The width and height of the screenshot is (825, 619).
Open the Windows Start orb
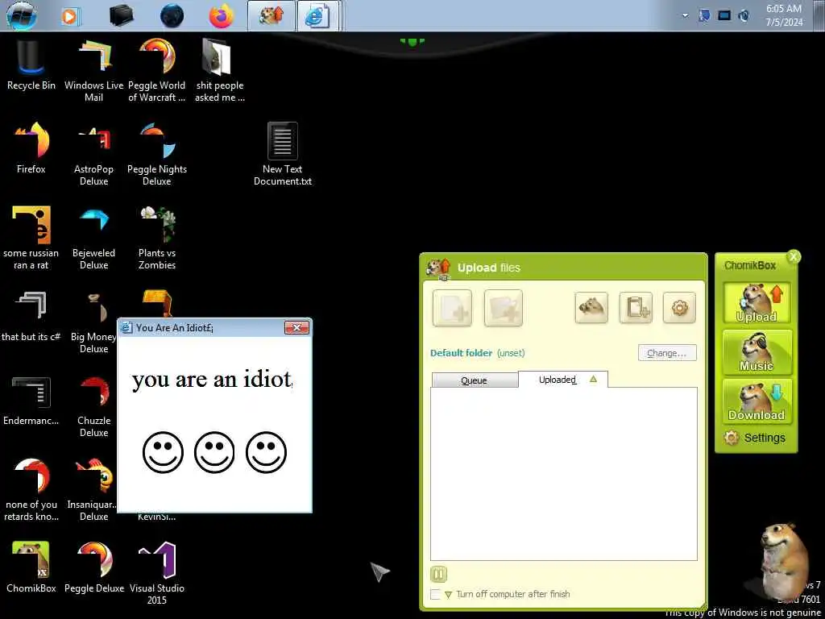click(x=22, y=16)
